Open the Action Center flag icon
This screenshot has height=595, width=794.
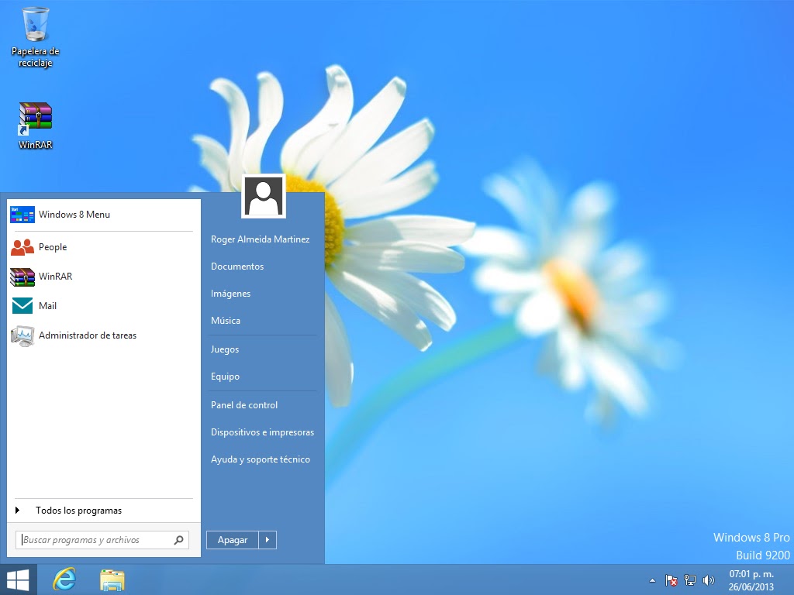(671, 580)
